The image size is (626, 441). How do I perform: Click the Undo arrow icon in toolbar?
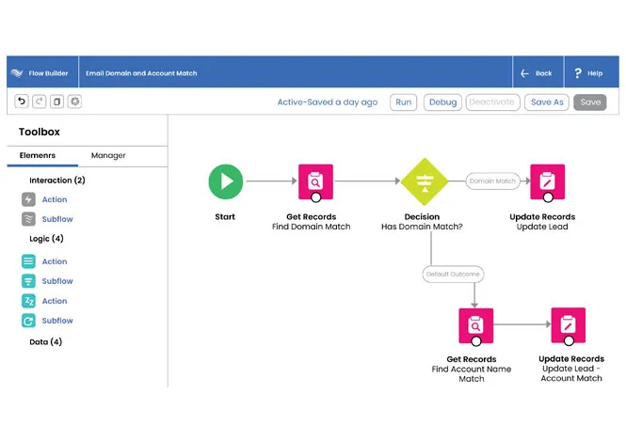click(22, 102)
